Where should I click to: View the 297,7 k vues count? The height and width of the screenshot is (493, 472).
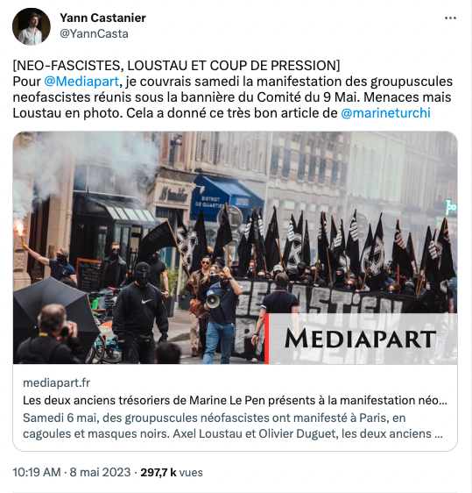pyautogui.click(x=172, y=472)
